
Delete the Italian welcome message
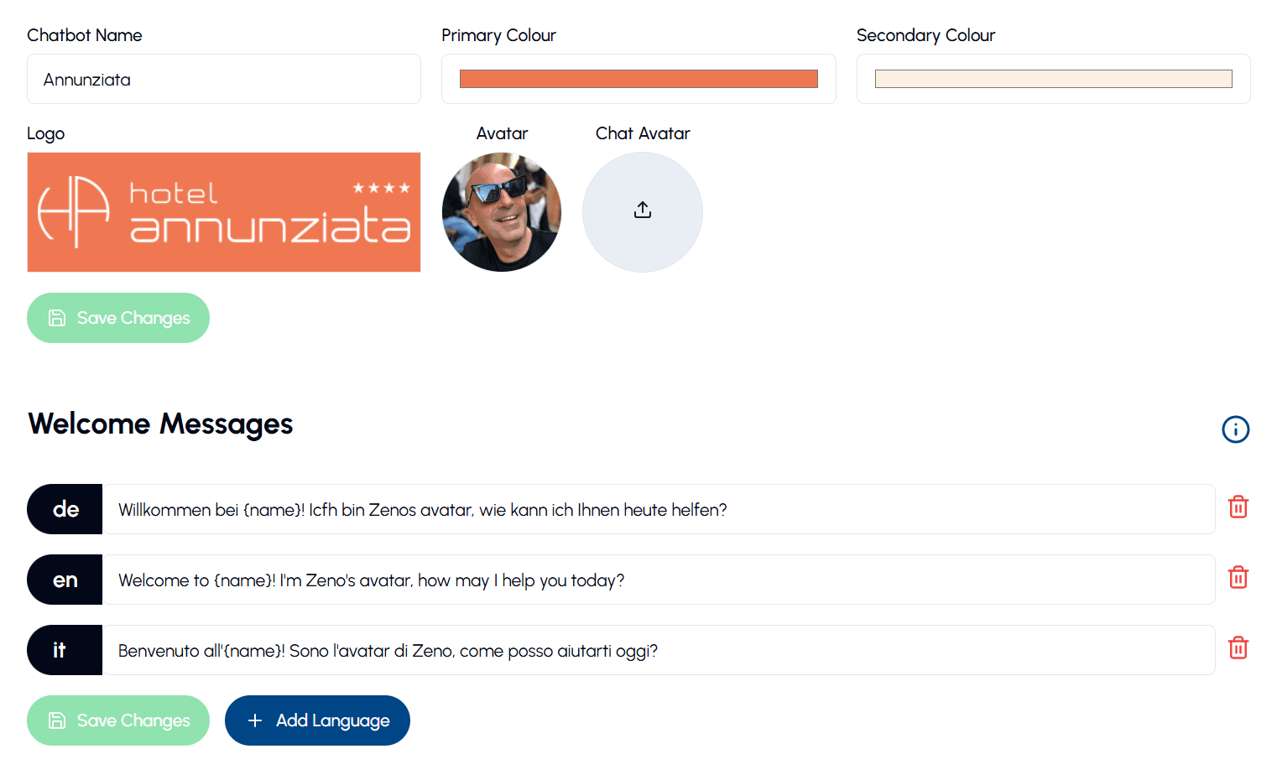pos(1238,648)
